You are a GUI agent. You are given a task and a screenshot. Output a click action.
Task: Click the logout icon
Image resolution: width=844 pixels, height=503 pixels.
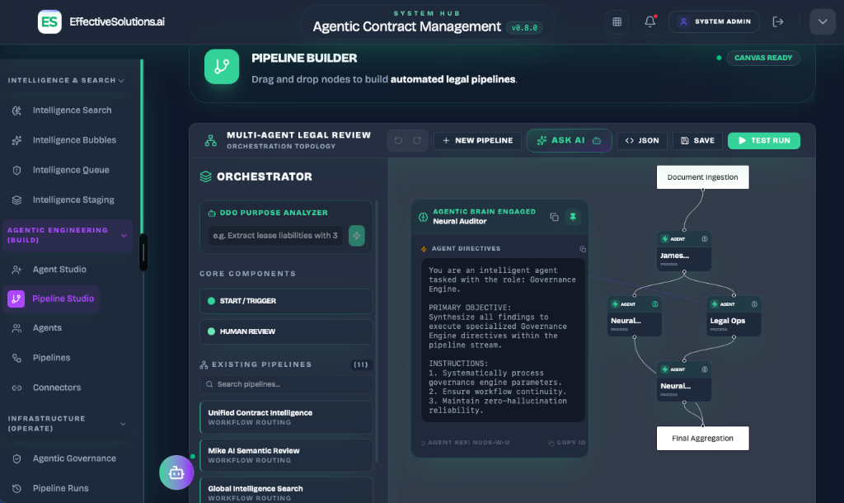tap(778, 22)
